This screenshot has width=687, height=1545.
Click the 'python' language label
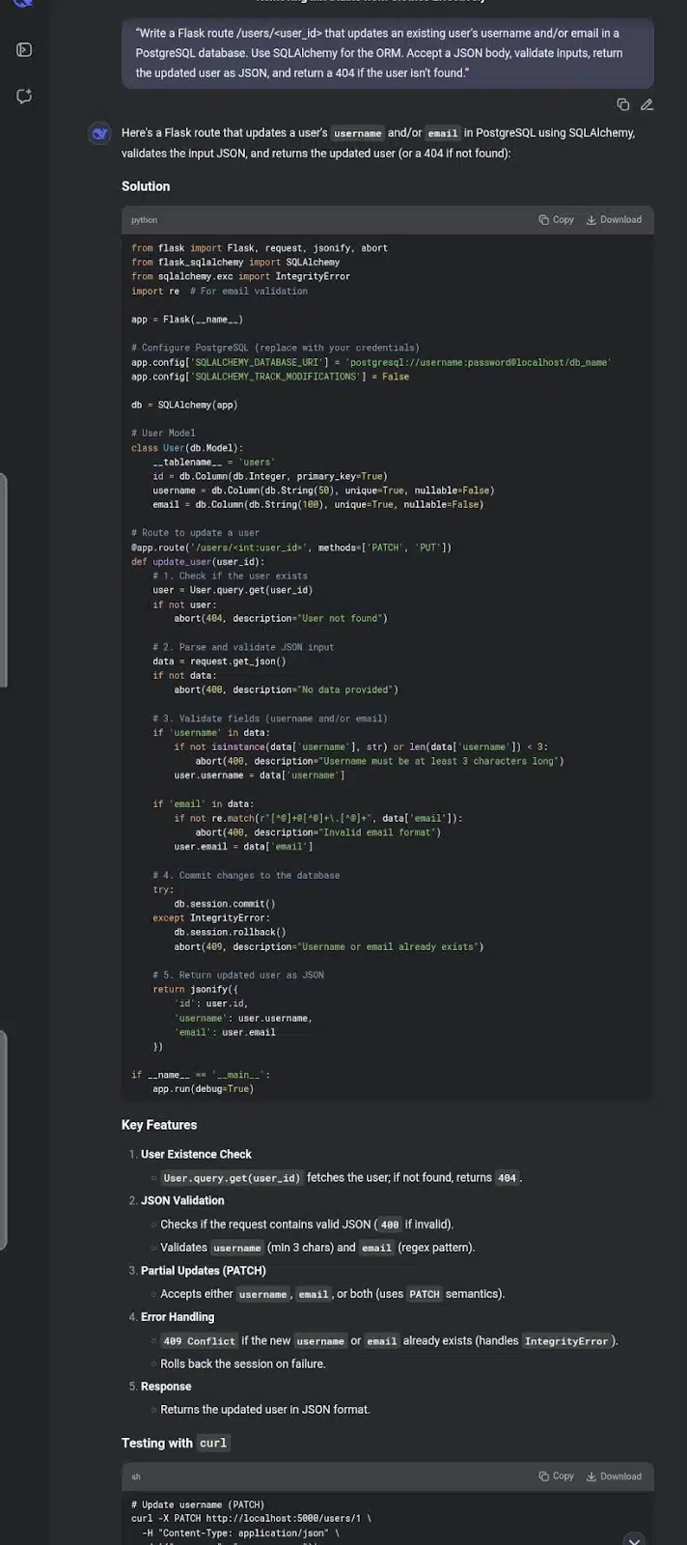(x=145, y=220)
